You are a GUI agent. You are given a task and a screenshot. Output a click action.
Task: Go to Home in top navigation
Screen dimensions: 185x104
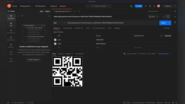point(15,6)
